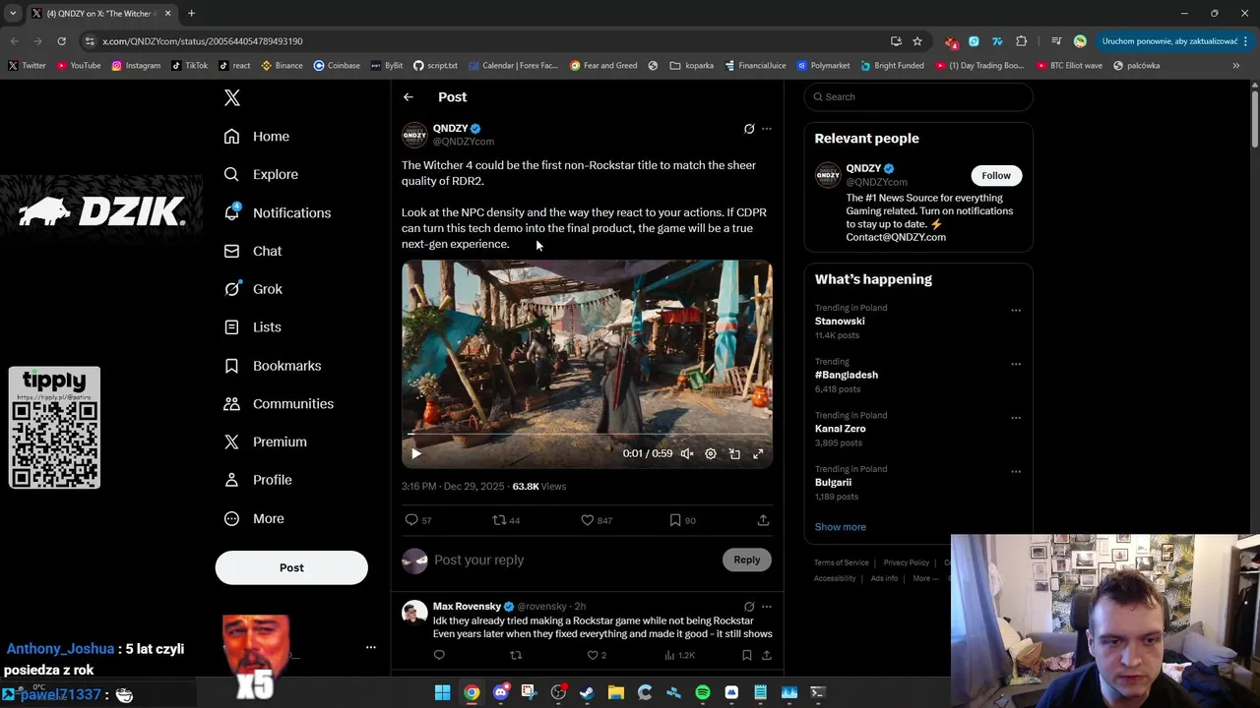The width and height of the screenshot is (1260, 708).
Task: Click the browser page scrollbar
Action: [x=1255, y=118]
